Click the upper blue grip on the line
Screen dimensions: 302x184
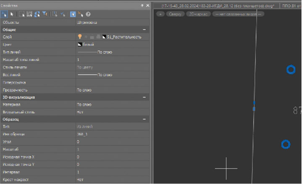(x=254, y=103)
